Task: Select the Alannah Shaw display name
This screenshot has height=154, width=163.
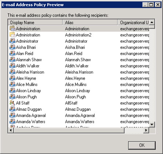Action: 29,60
